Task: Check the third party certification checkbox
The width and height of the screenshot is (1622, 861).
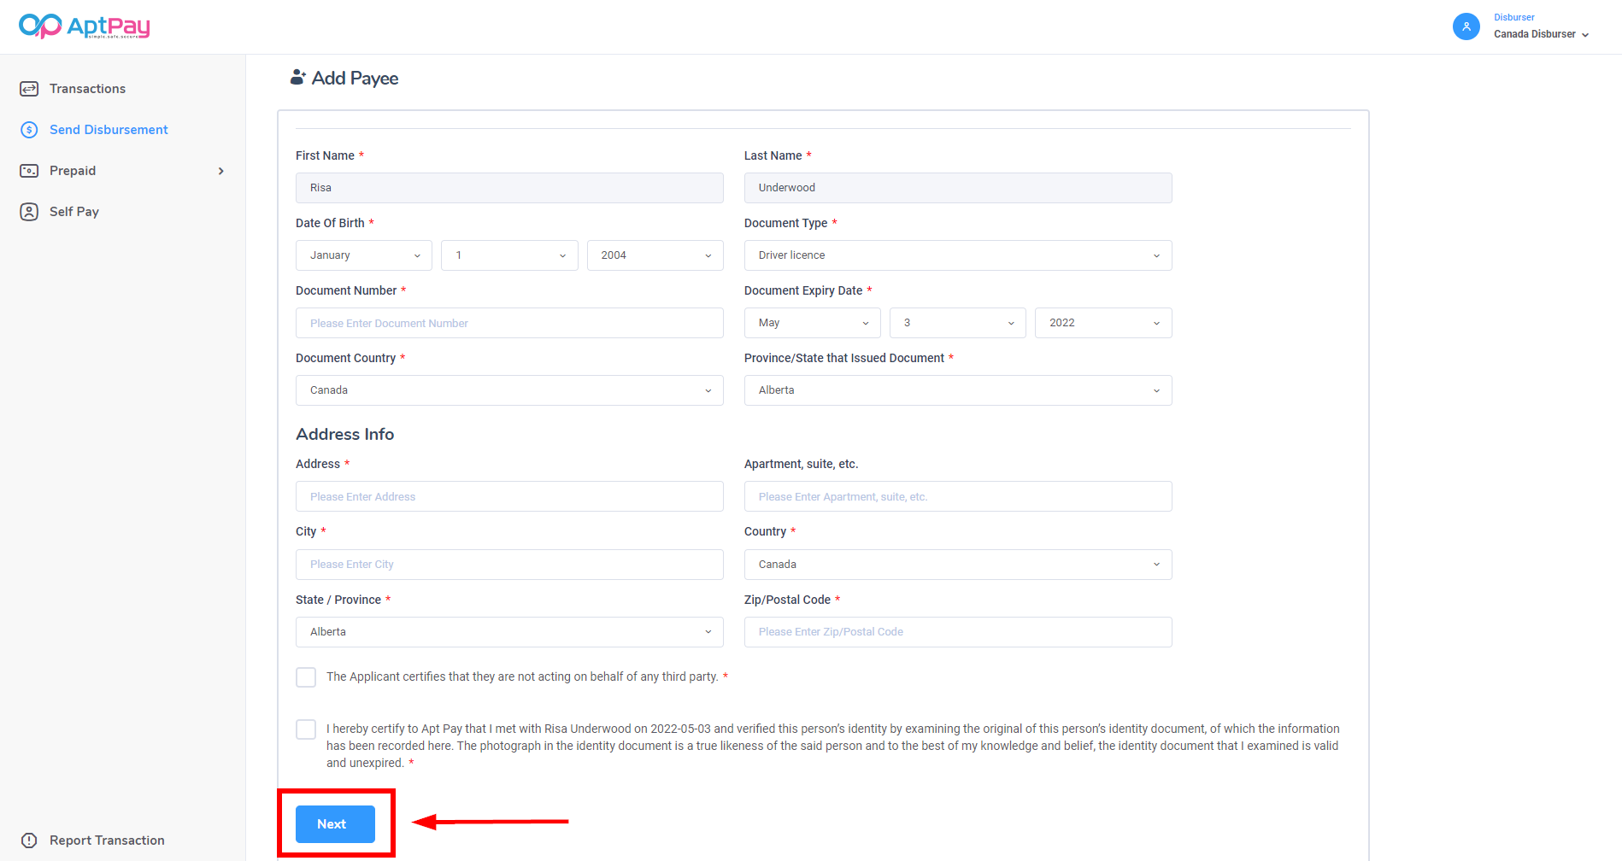Action: tap(306, 677)
